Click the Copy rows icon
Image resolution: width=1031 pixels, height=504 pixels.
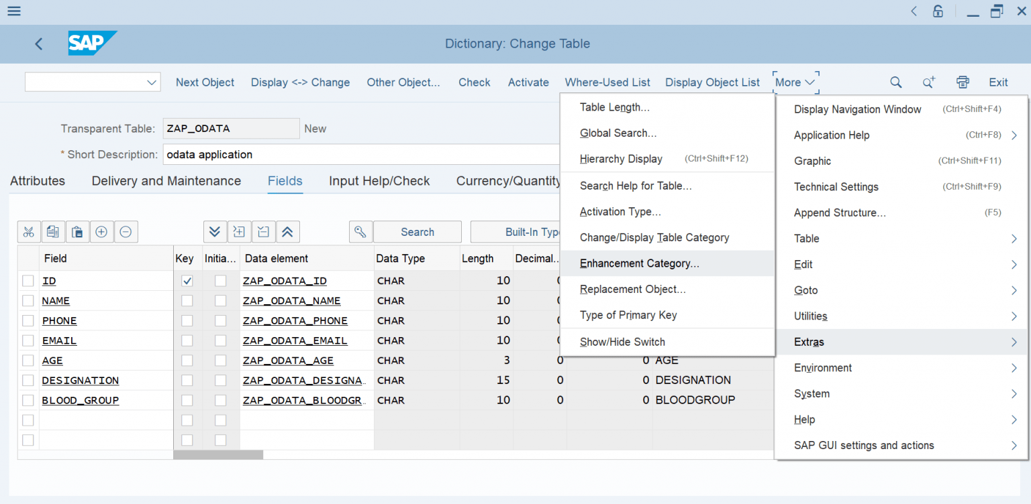(53, 231)
